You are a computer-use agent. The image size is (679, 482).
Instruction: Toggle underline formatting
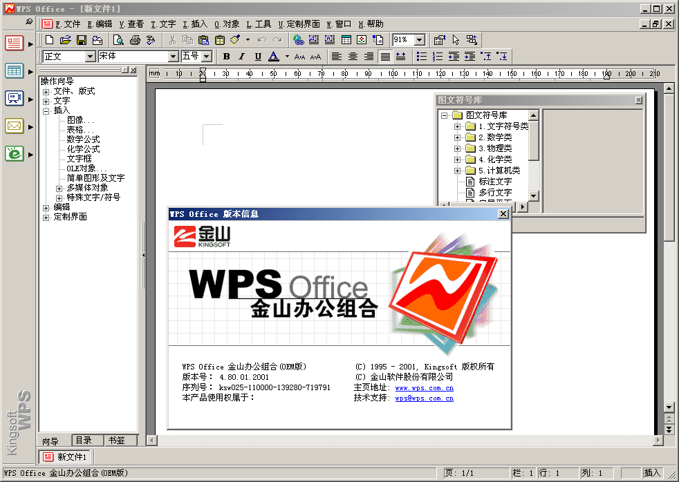[x=258, y=56]
